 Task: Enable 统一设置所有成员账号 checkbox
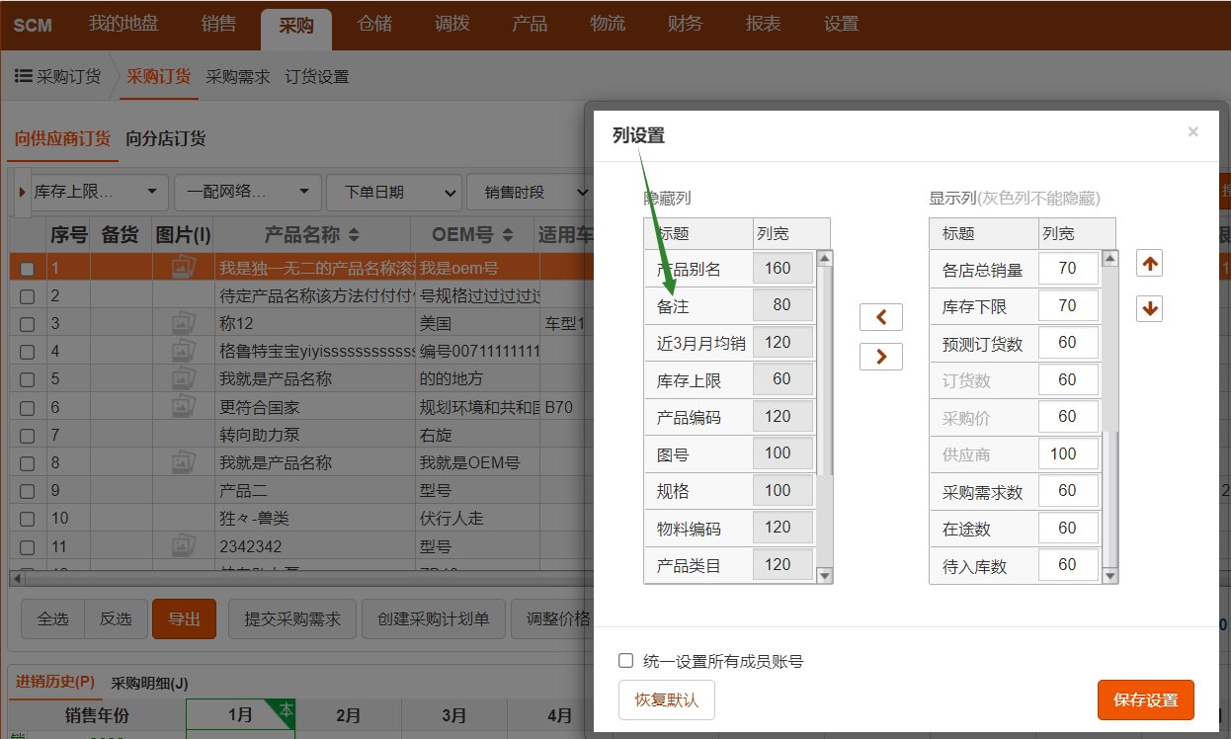[x=625, y=661]
